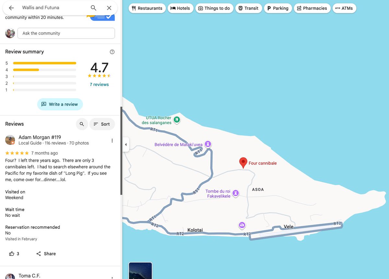Image resolution: width=389 pixels, height=279 pixels.
Task: Click the UTUA Rocher des salanganes marker
Action: pos(177,120)
